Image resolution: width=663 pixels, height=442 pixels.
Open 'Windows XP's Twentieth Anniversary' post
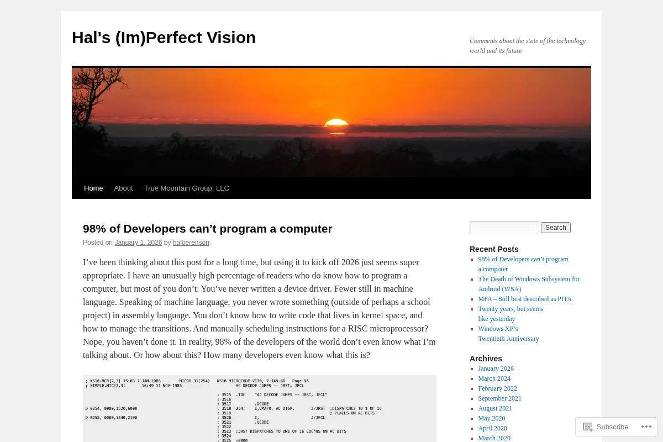click(508, 334)
